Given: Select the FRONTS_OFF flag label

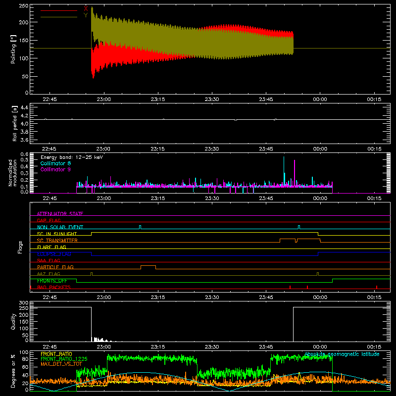Looking at the screenshot, I should (52, 281).
